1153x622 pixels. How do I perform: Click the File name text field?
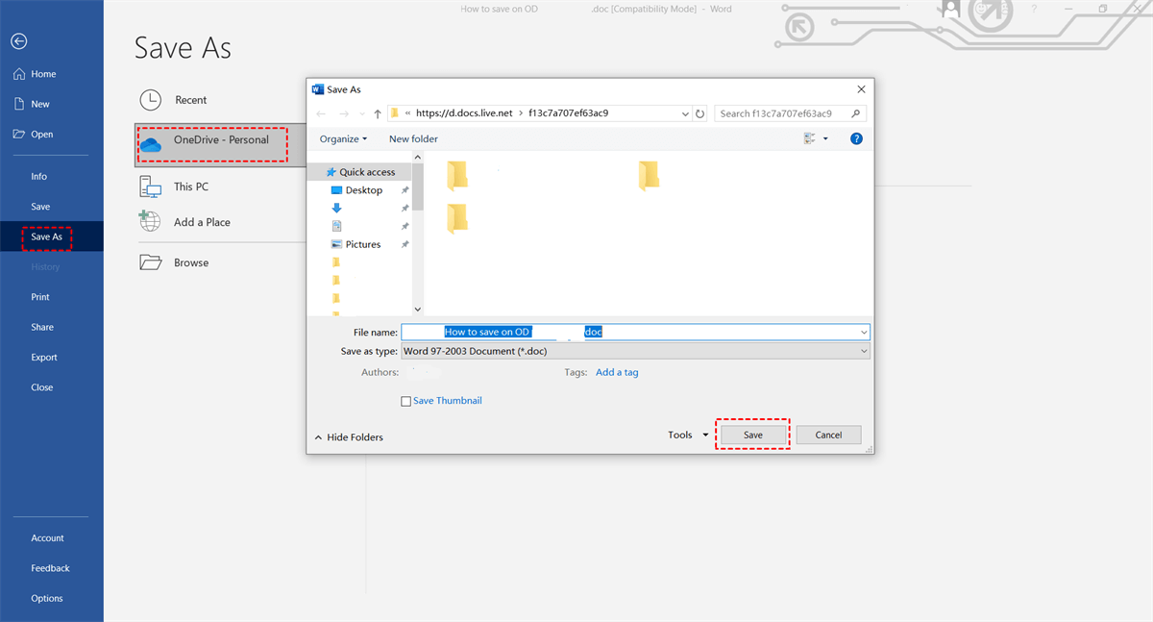point(630,332)
